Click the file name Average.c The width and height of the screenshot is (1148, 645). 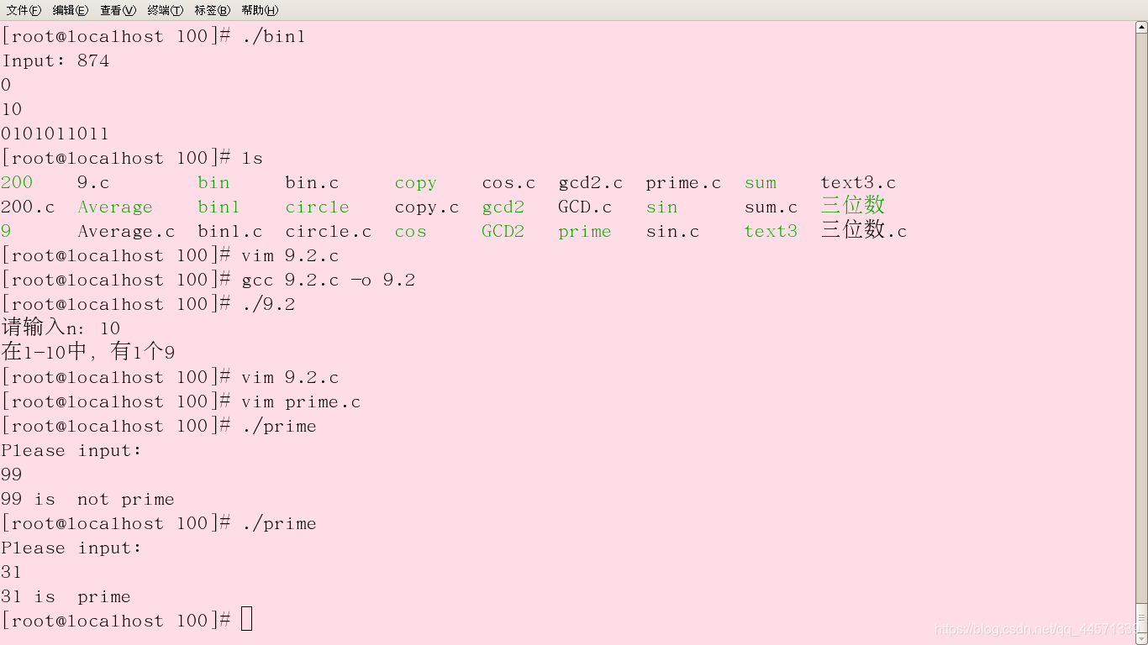coord(126,232)
